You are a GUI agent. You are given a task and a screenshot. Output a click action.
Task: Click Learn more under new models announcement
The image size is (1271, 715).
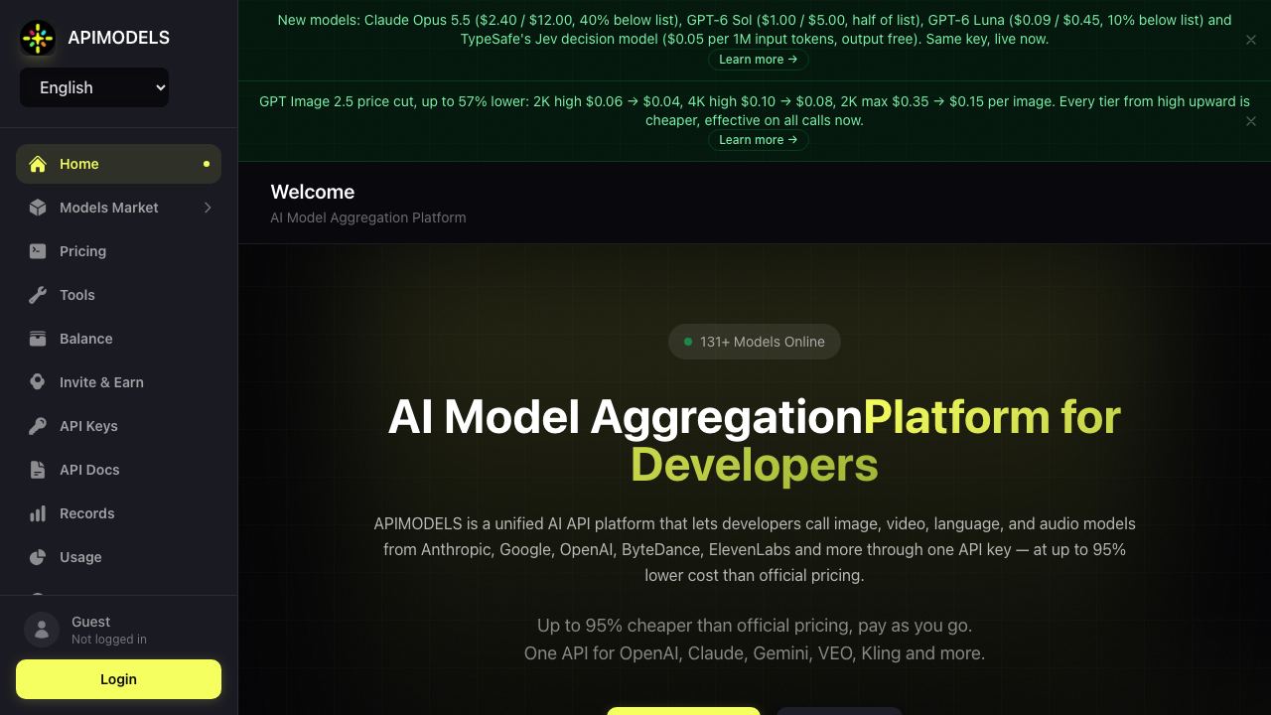click(x=758, y=60)
